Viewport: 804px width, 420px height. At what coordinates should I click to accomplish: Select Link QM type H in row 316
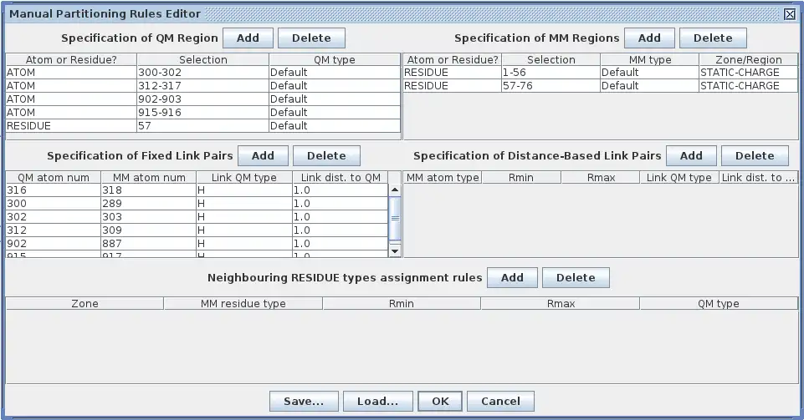tap(244, 190)
